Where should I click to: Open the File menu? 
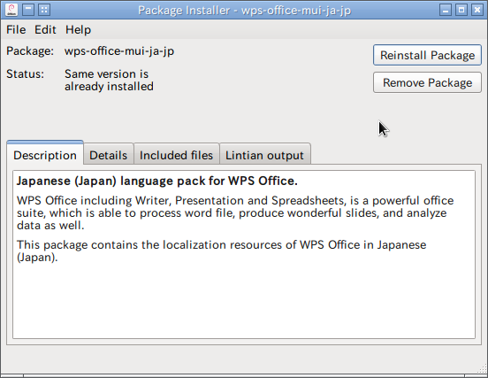16,29
